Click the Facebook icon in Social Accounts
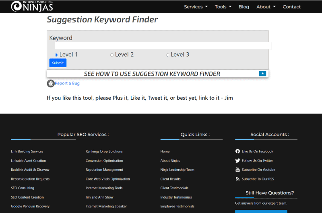Image resolution: width=322 pixels, height=213 pixels. pyautogui.click(x=237, y=151)
